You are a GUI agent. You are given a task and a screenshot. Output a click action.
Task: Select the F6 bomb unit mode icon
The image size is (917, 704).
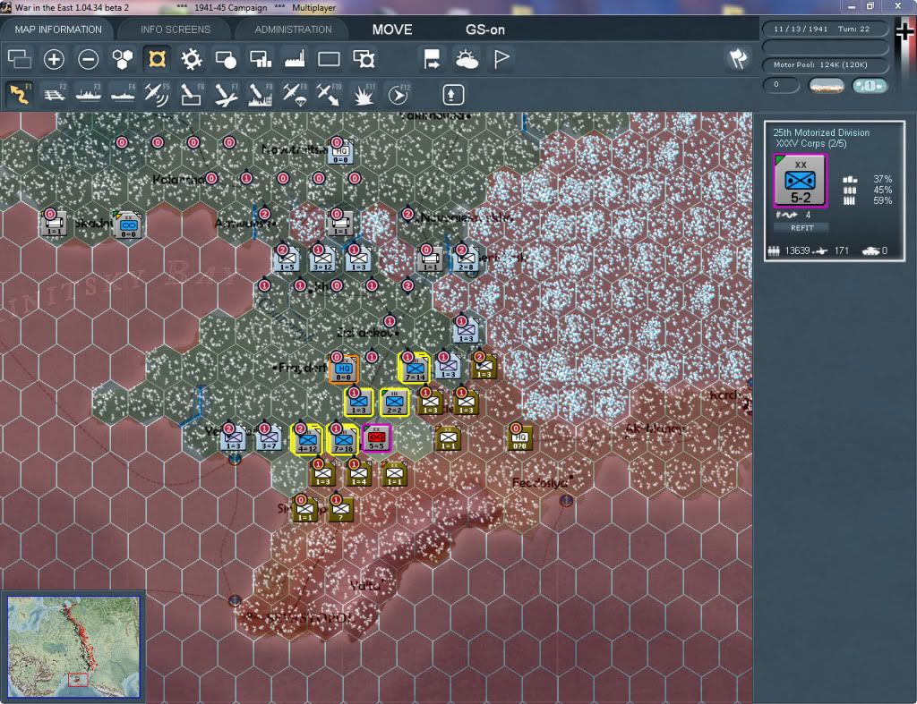click(x=192, y=94)
